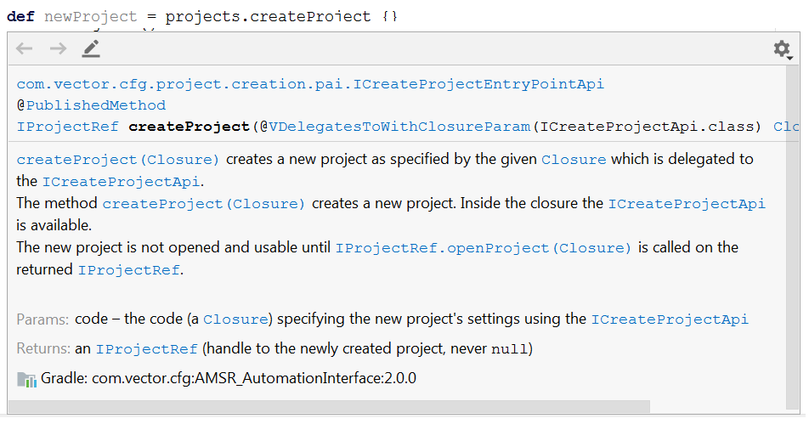The width and height of the screenshot is (809, 424).
Task: Open the gear settings dropdown
Action: [x=783, y=49]
